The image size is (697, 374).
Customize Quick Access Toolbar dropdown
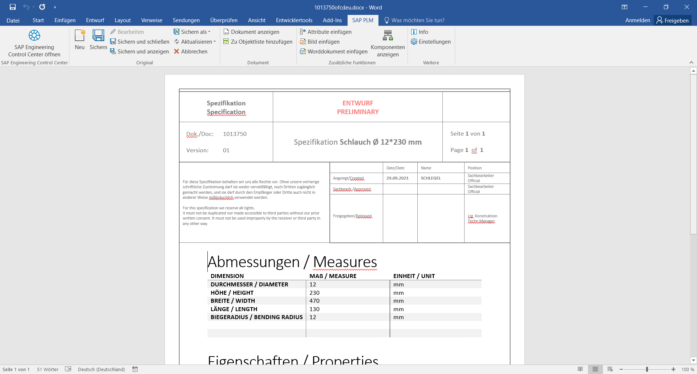point(55,7)
